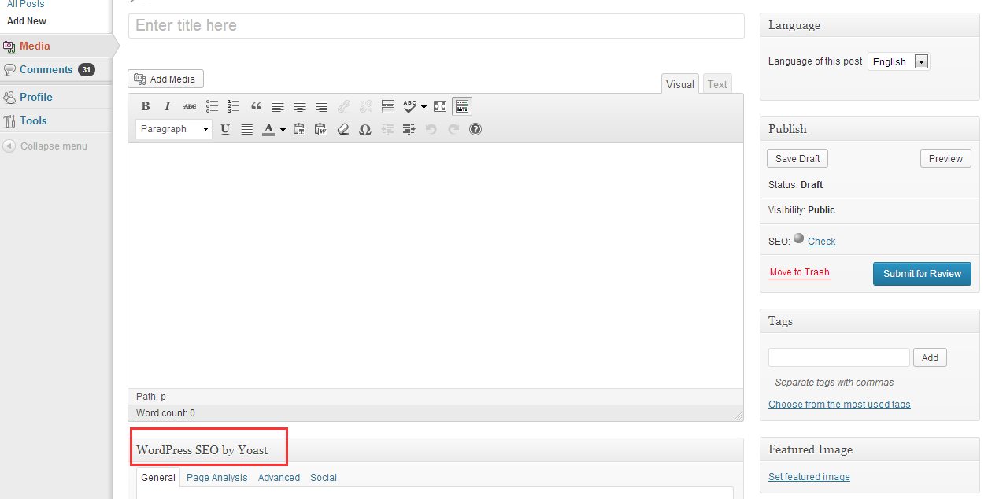Open the Social SEO tab

tap(324, 477)
